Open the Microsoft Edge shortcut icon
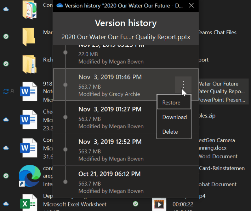The height and width of the screenshot is (211, 251). (x=30, y=176)
